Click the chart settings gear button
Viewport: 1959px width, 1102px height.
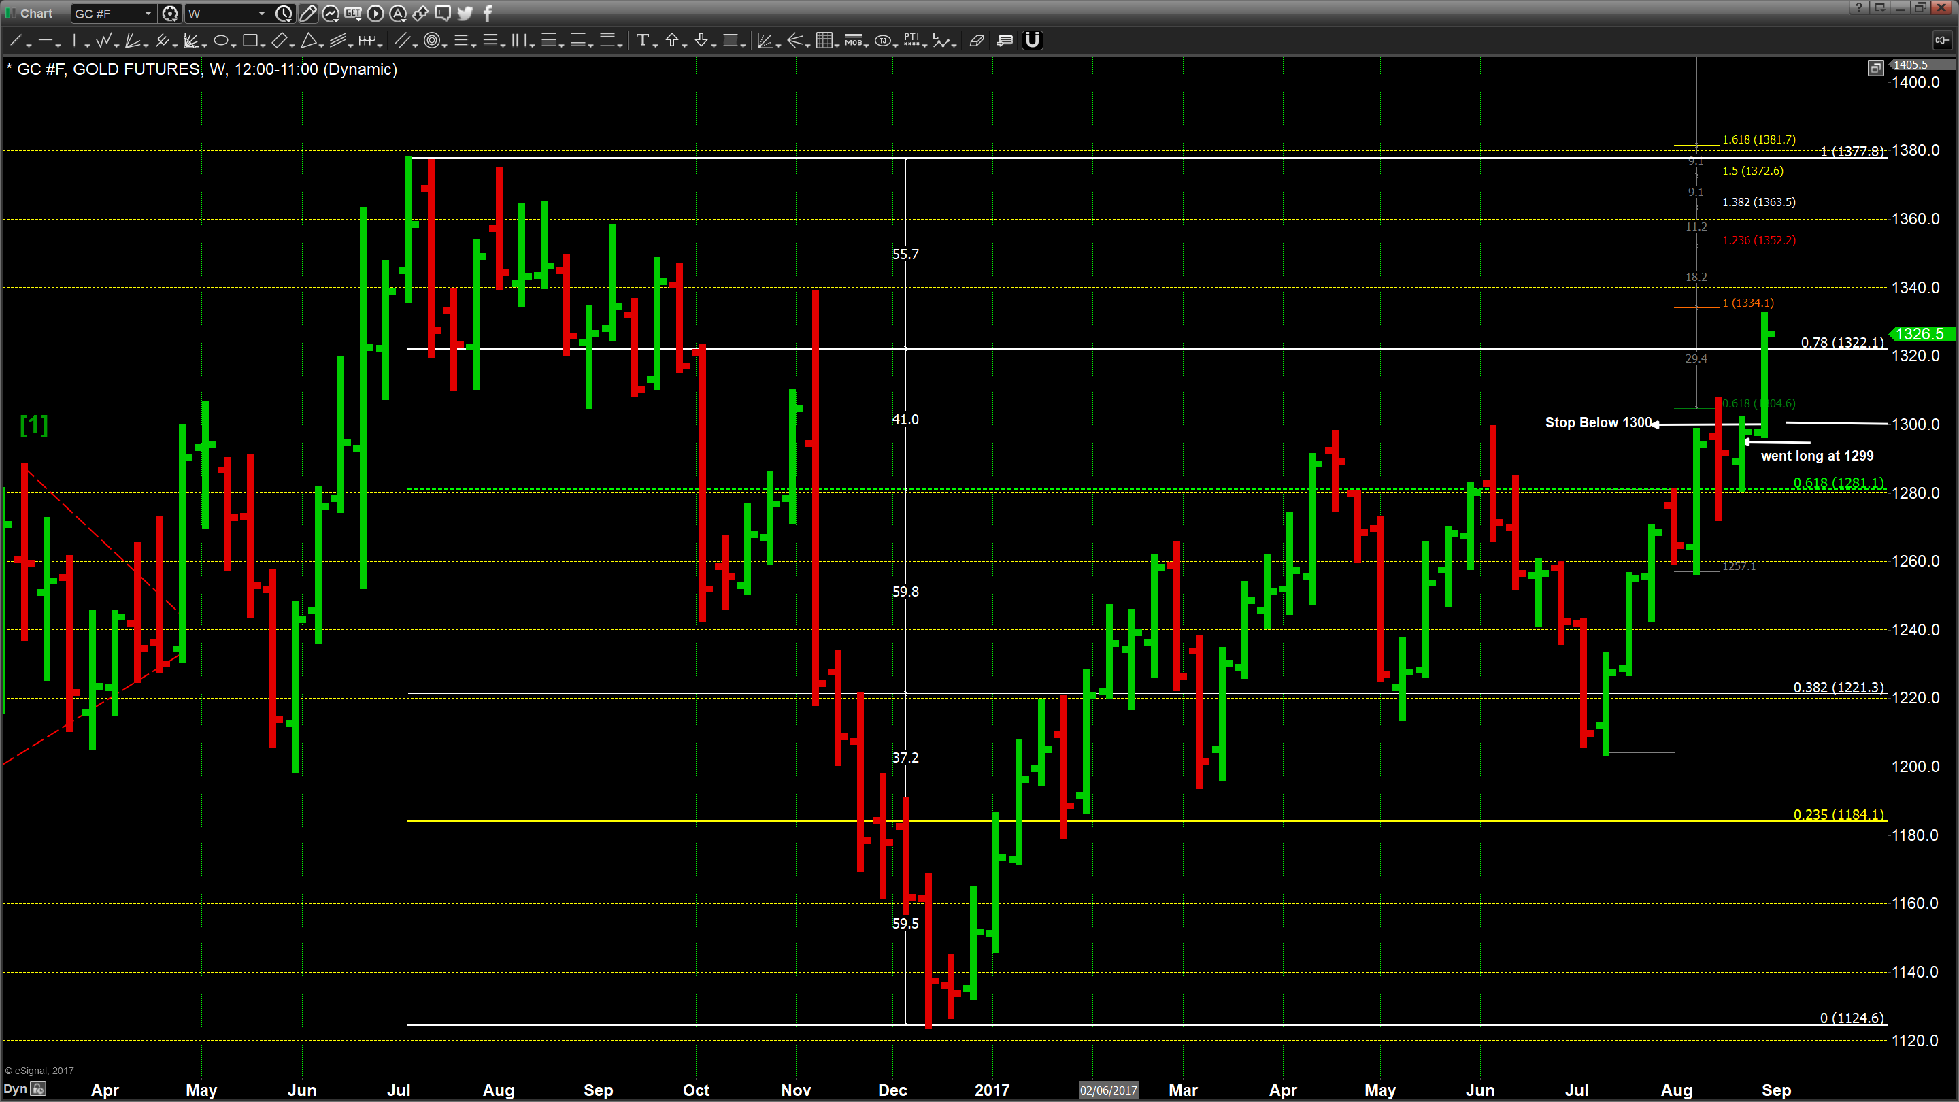[x=170, y=13]
